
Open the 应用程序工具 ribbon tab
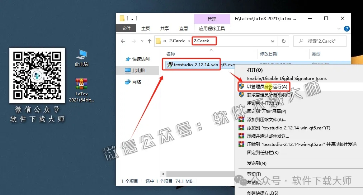212,28
